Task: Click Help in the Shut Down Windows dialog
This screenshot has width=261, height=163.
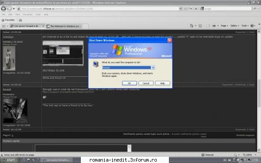Action: coord(163,83)
